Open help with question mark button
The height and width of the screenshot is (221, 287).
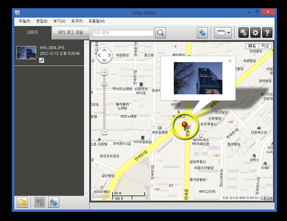coord(267,33)
